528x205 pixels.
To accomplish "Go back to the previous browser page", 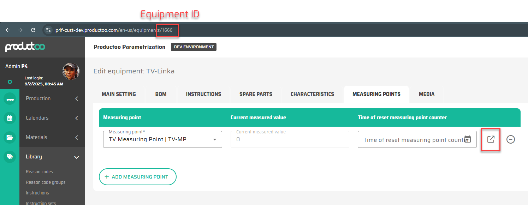I will coord(8,30).
